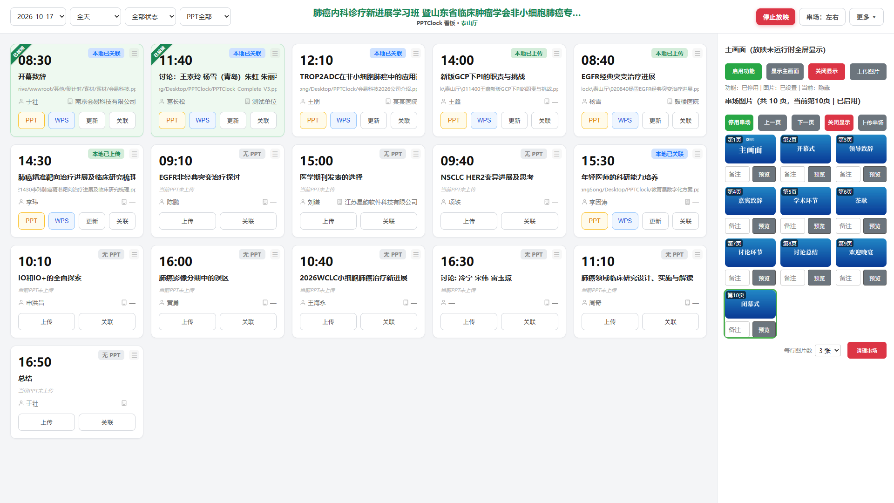Toggle the 启用功能 green button

tap(743, 72)
